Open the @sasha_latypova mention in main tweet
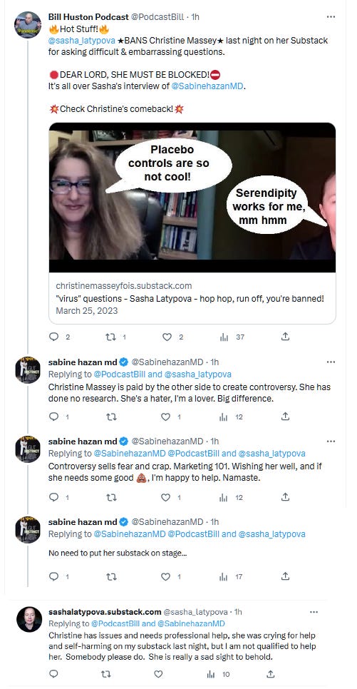This screenshot has width=357, height=689. [82, 41]
